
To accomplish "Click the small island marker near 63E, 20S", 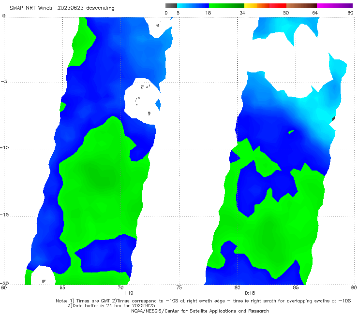I will point(44,281).
